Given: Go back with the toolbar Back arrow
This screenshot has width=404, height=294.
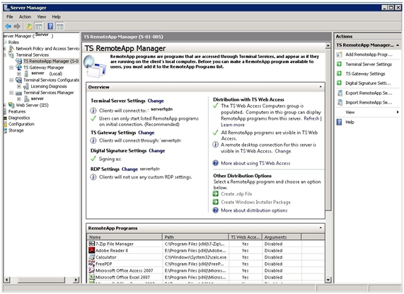Looking at the screenshot, I should 8,26.
